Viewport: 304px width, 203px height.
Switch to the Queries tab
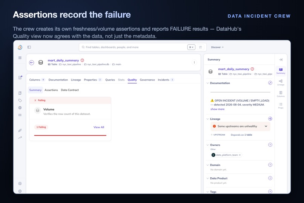click(x=110, y=80)
